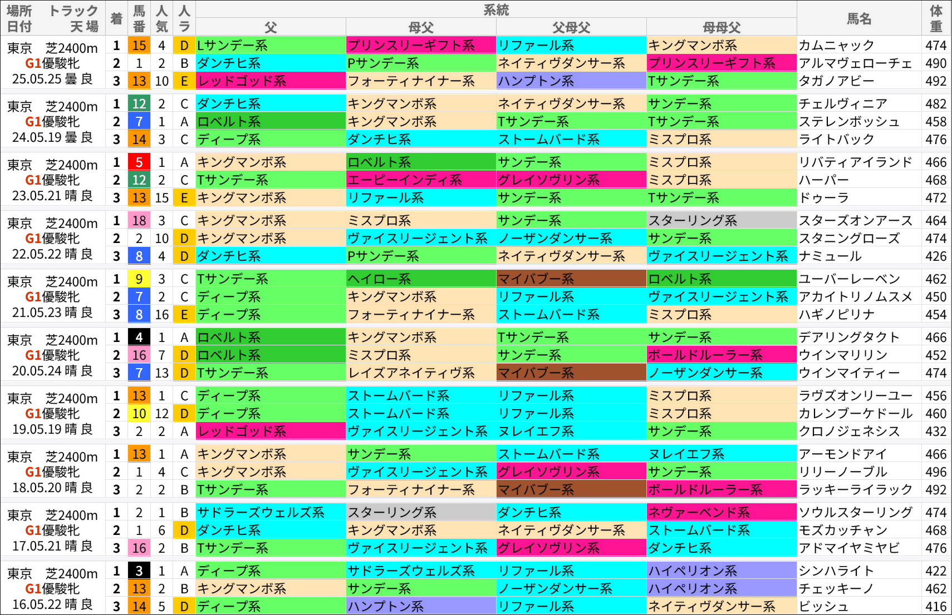The width and height of the screenshot is (952, 615).
Task: Click the 21.05.23 race date
Action: (37, 313)
